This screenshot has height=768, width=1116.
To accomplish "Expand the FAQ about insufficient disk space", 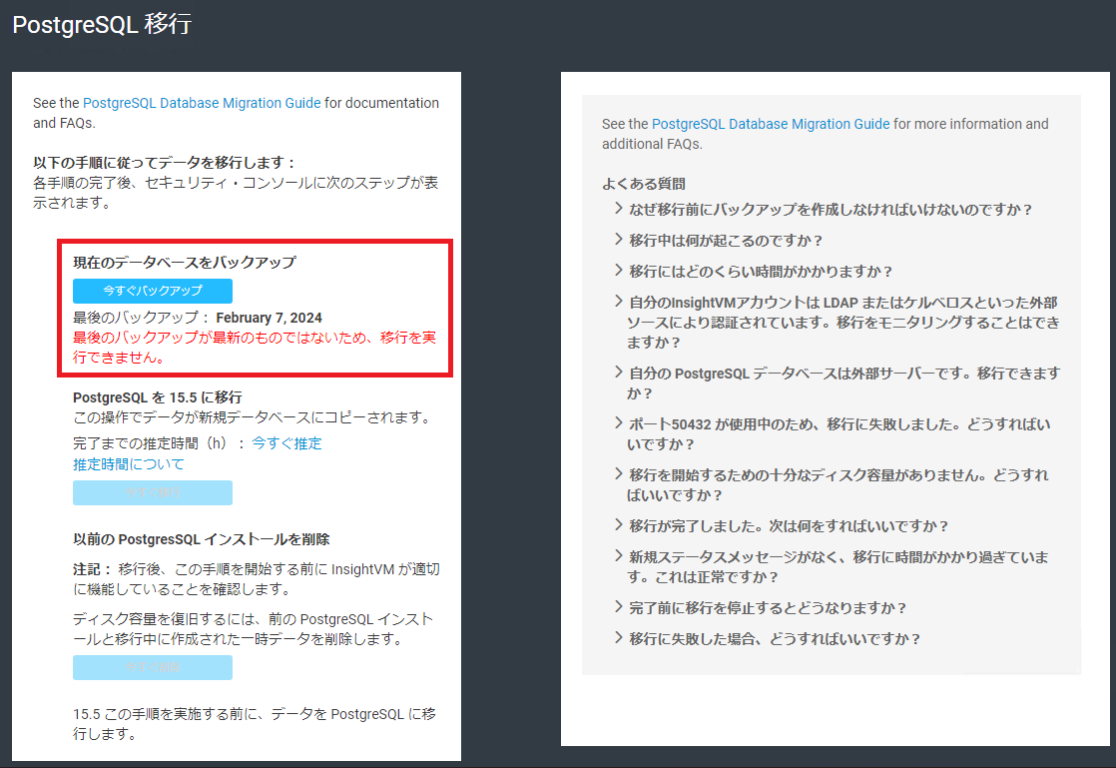I will 832,484.
